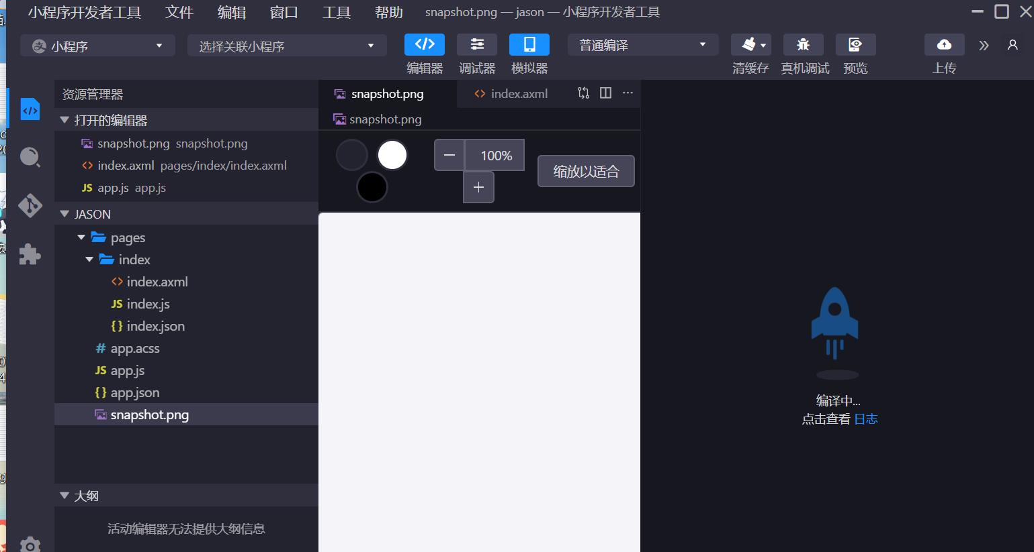Collapse the pages folder

click(x=186, y=237)
